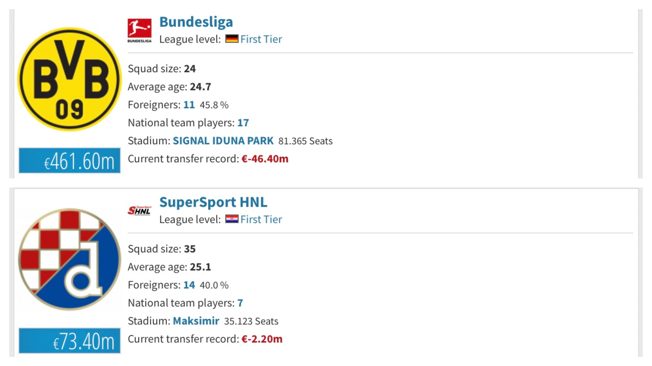Click Dortmund foreigners count 11
This screenshot has height=366, width=652.
click(x=189, y=105)
